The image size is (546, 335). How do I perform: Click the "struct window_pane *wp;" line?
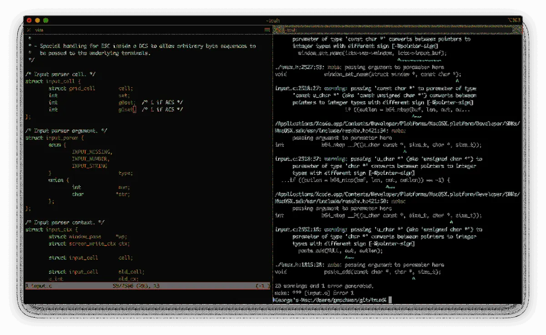click(87, 236)
